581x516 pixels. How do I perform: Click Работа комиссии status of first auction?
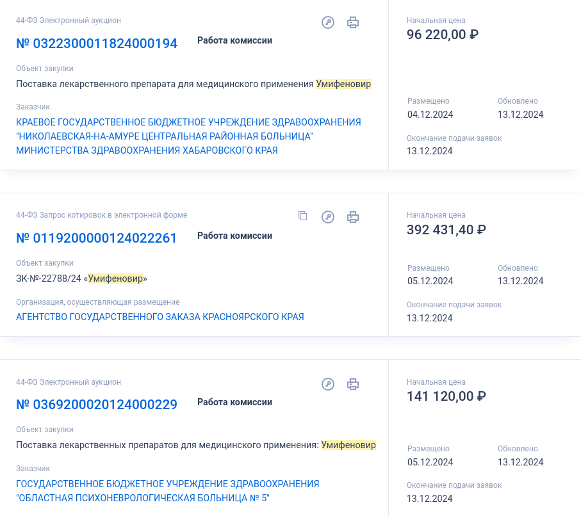(x=234, y=40)
